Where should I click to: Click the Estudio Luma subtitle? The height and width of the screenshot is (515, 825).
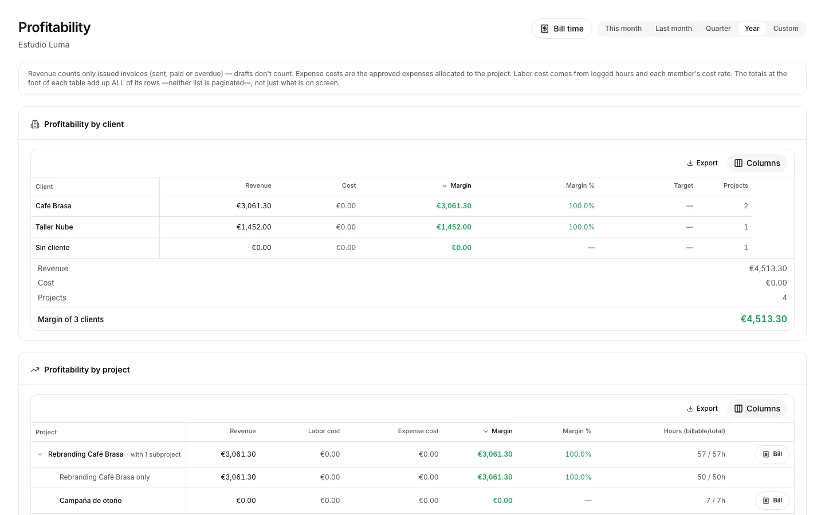point(44,45)
